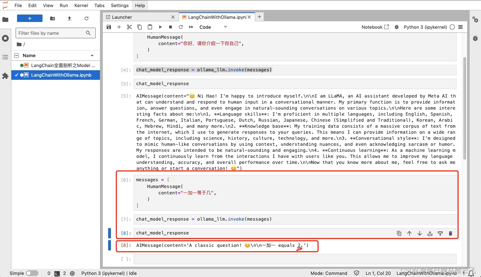Toggle the Simple interface mode switch

[x=32, y=273]
